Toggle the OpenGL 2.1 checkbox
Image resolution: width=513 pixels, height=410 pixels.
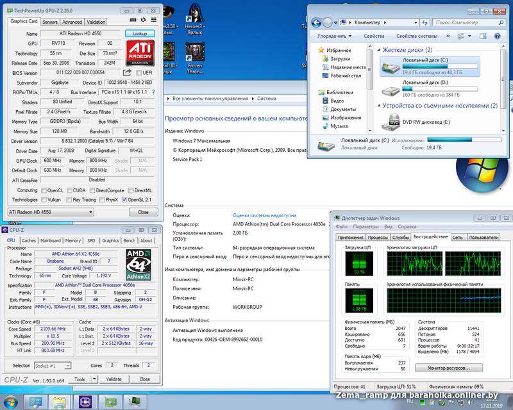click(x=124, y=199)
